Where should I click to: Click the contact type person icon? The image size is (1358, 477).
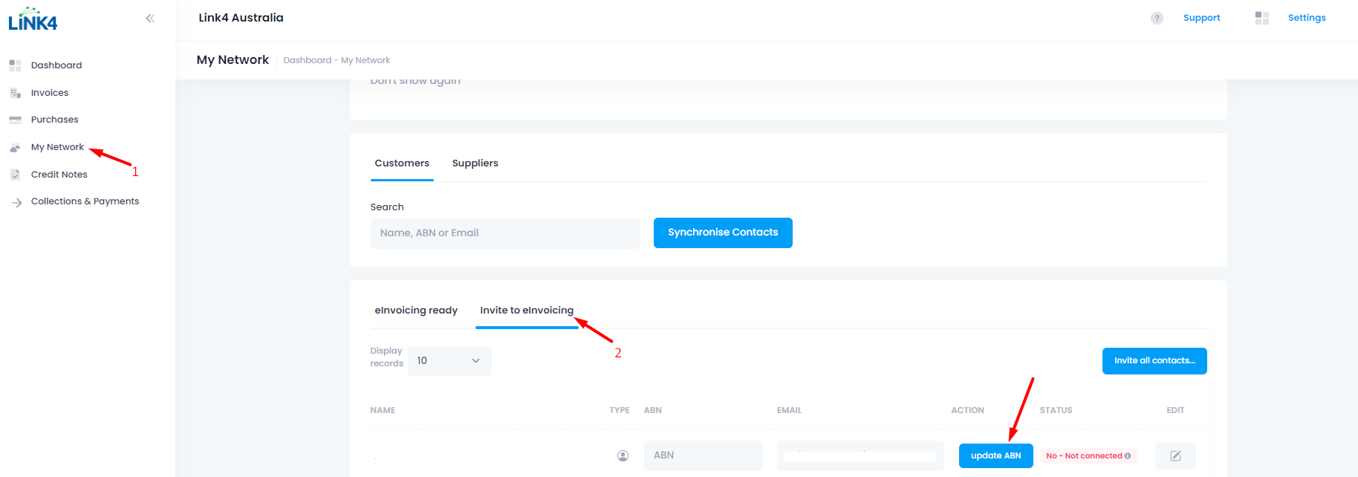point(623,455)
